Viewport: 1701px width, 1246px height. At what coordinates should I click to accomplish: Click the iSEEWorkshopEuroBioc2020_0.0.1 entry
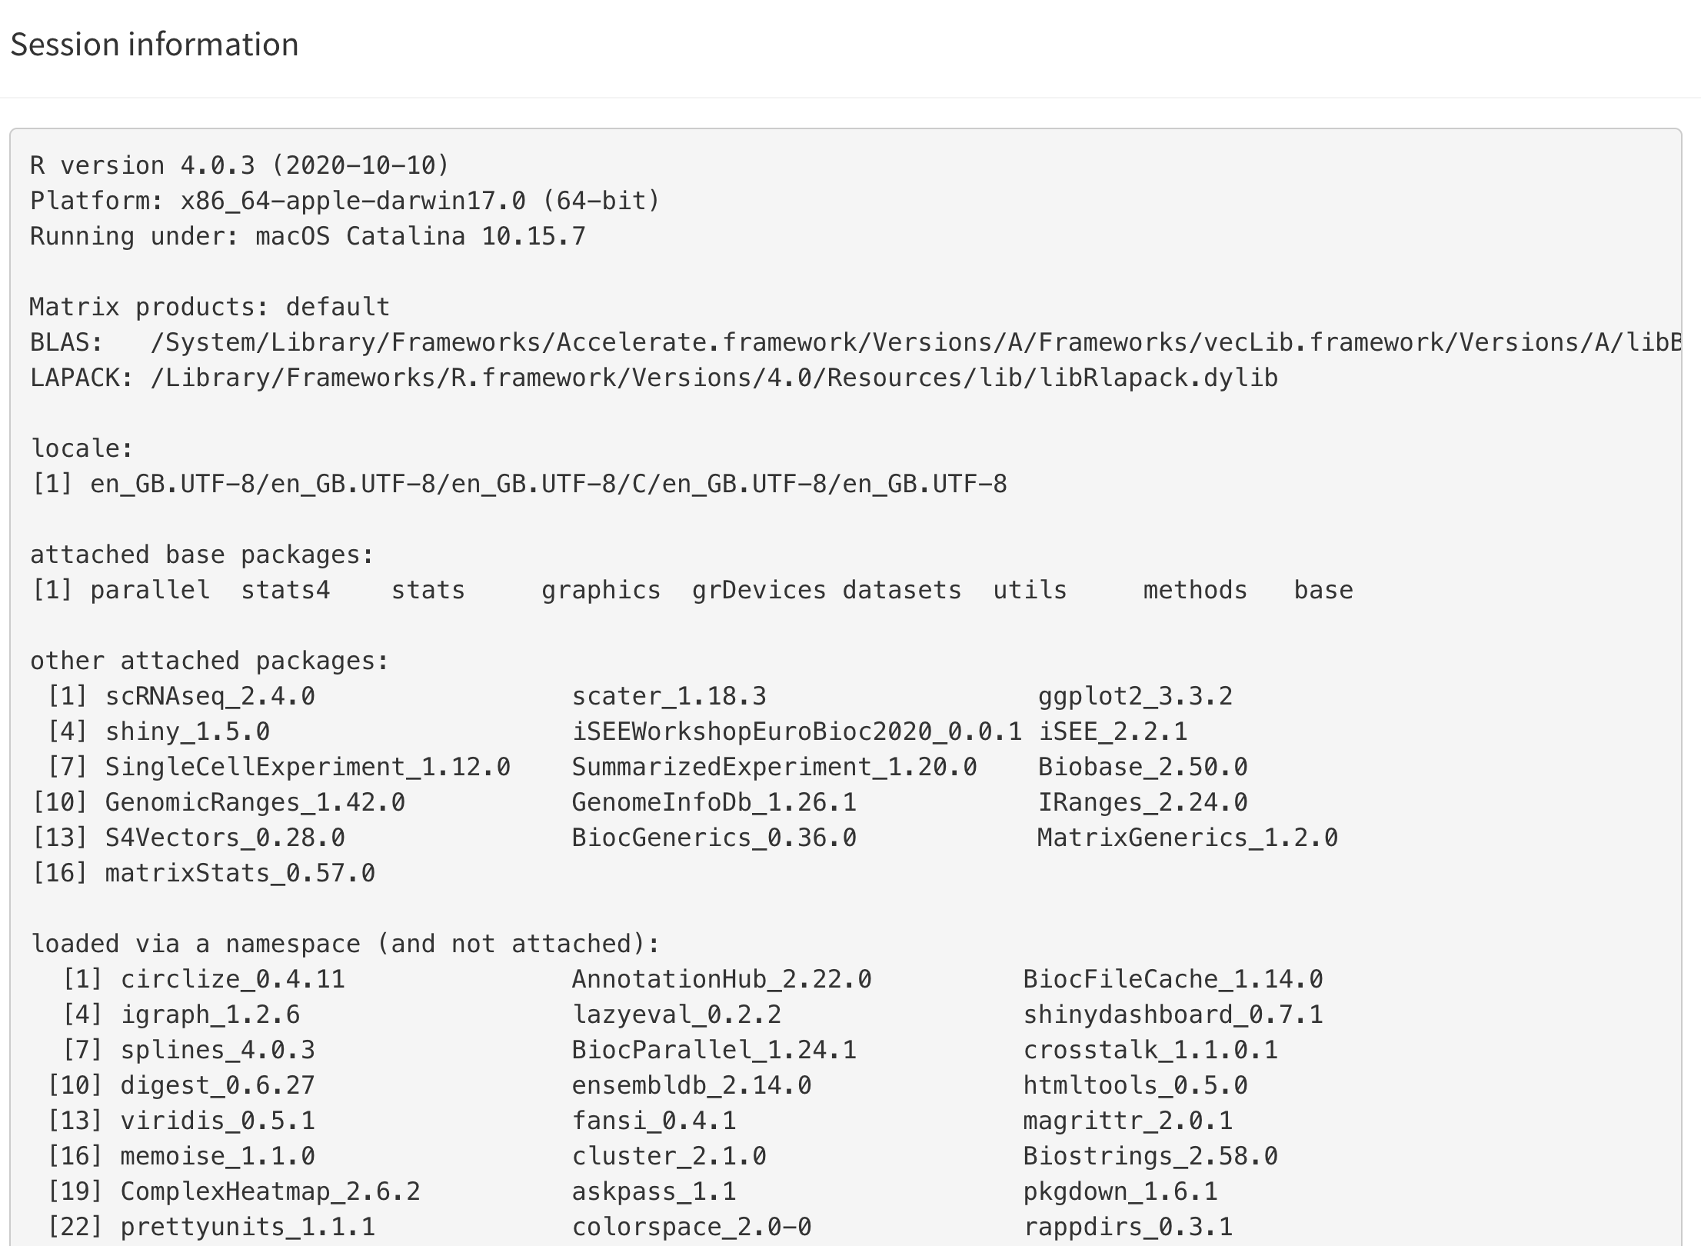click(797, 731)
